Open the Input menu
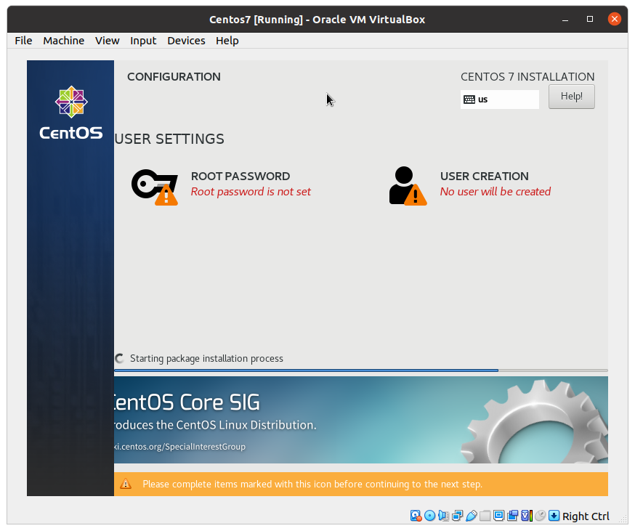The image size is (635, 531). click(x=143, y=41)
